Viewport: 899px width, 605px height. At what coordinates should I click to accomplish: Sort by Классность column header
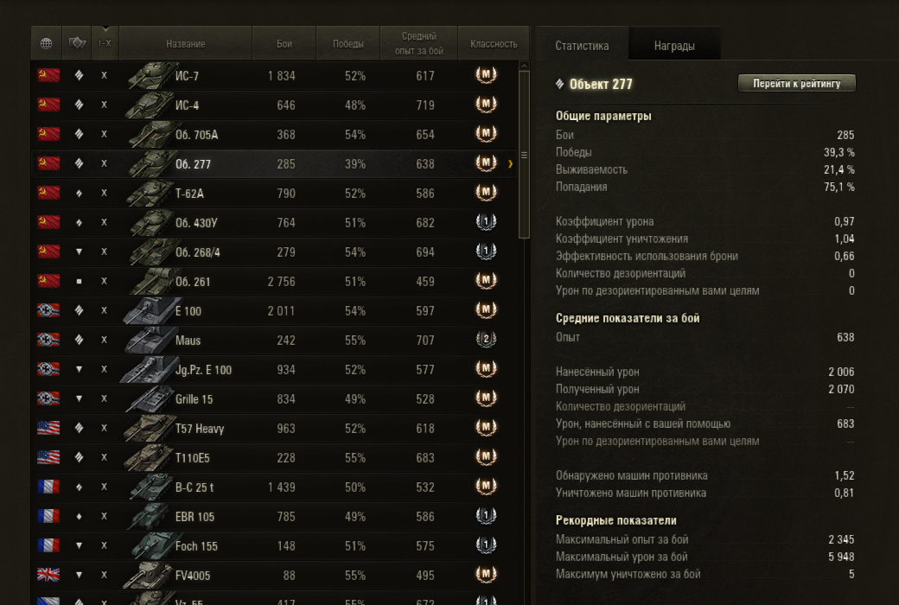pyautogui.click(x=494, y=43)
